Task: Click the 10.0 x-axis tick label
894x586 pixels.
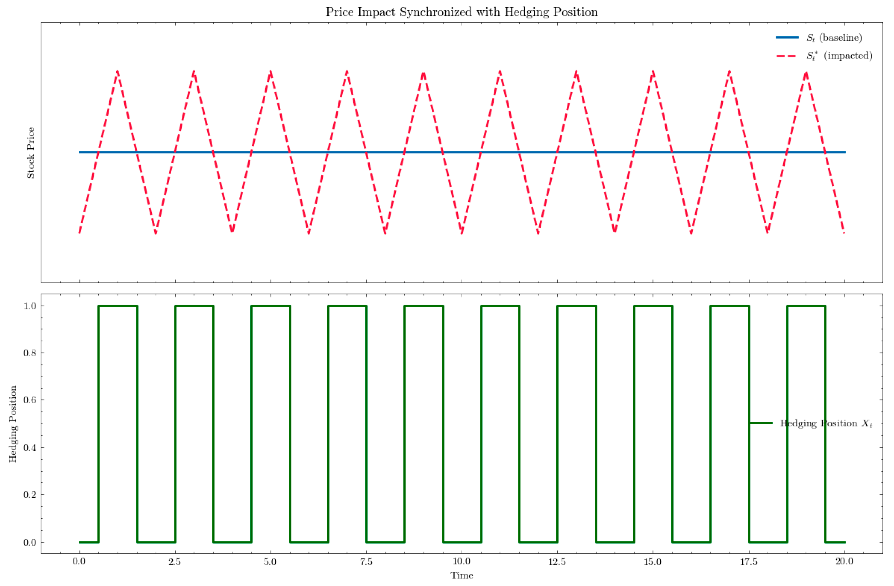Action: 461,562
